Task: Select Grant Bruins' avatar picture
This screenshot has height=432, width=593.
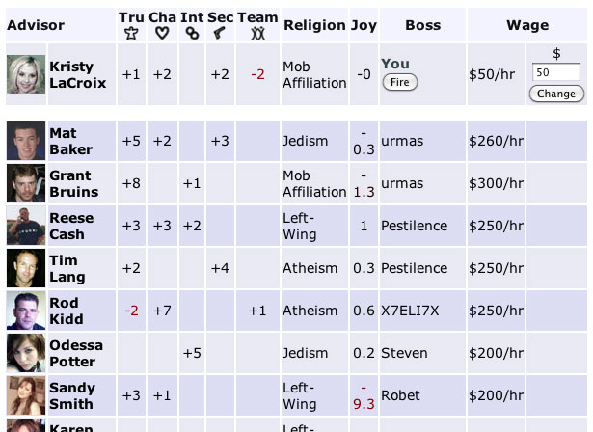Action: click(25, 183)
